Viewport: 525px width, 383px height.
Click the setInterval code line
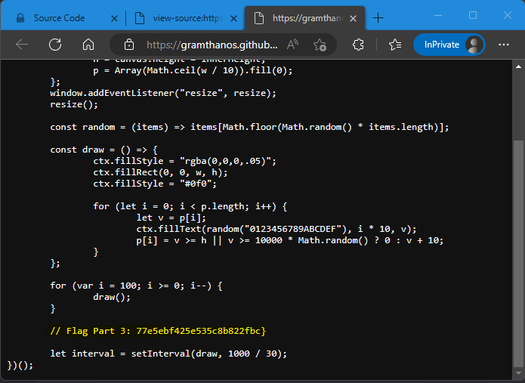pos(168,354)
